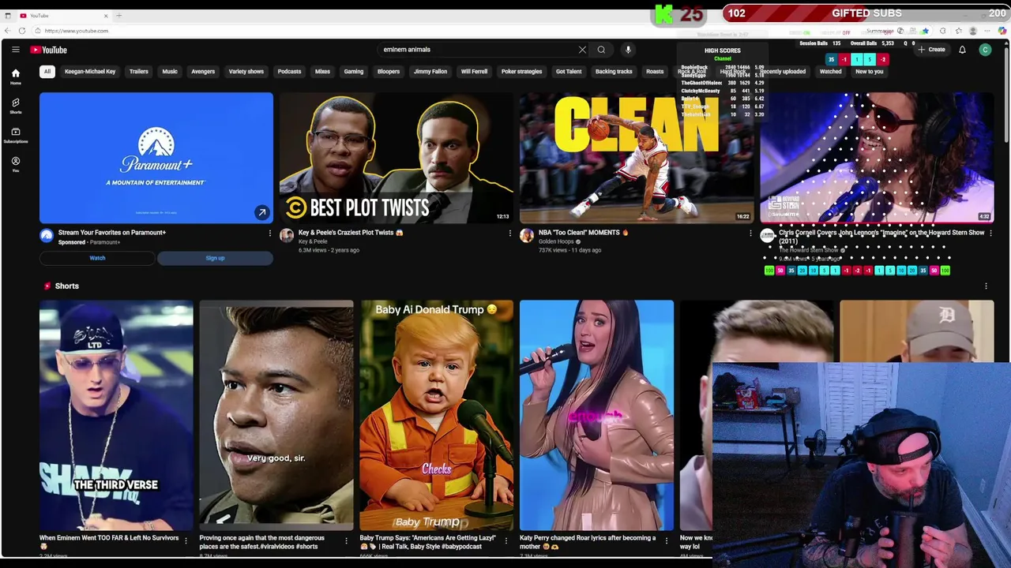This screenshot has height=568, width=1011.
Task: Select the Gaming chip
Action: [x=353, y=72]
